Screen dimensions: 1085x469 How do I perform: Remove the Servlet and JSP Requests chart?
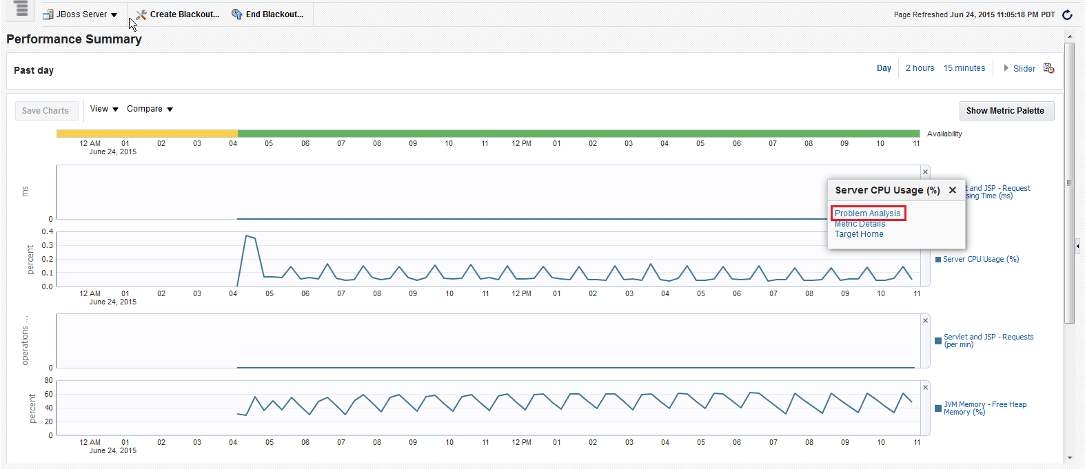point(925,321)
